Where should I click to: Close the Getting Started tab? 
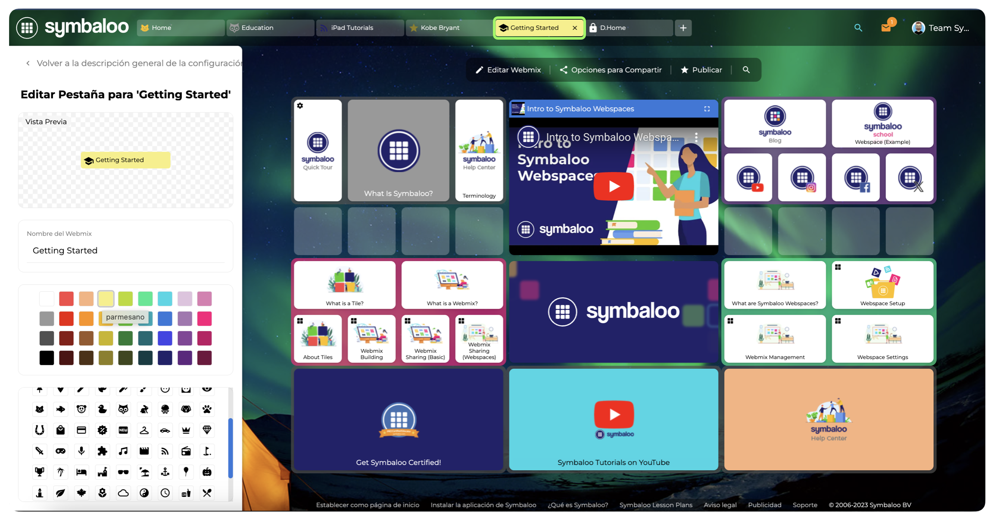[x=574, y=28]
